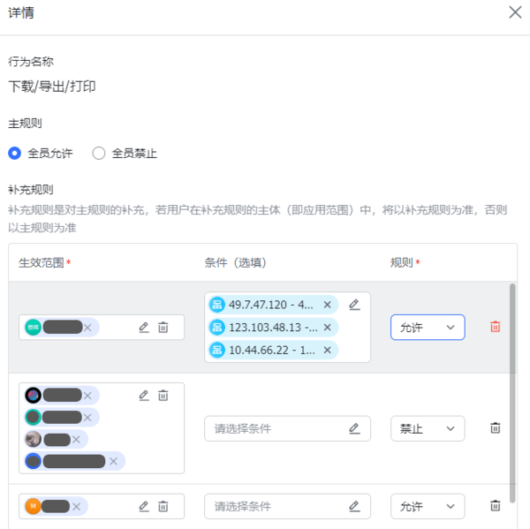Click the photo avatar in second row scope
This screenshot has width=530, height=529.
(34, 440)
